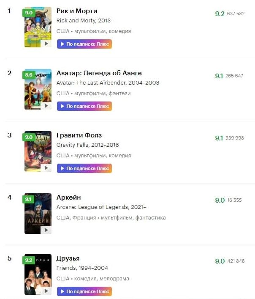Open Аватар: Легенда об Аанге title link
Image resolution: width=255 pixels, height=299 pixels.
[99, 73]
